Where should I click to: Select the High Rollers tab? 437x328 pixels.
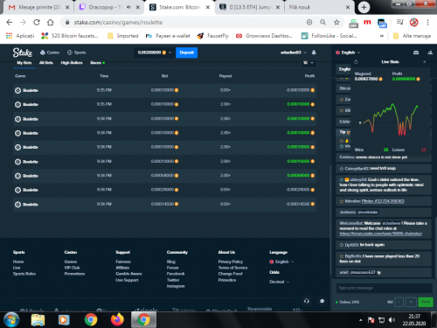(72, 63)
